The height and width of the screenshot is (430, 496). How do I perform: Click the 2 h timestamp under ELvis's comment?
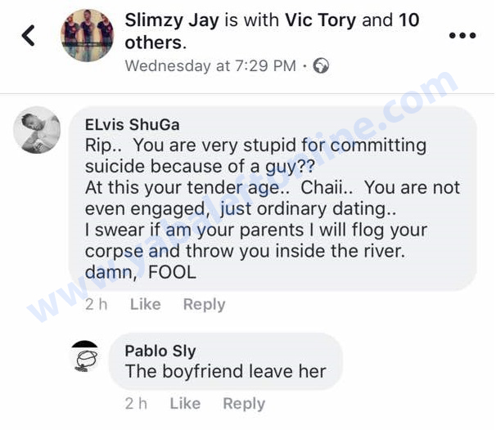click(x=97, y=304)
